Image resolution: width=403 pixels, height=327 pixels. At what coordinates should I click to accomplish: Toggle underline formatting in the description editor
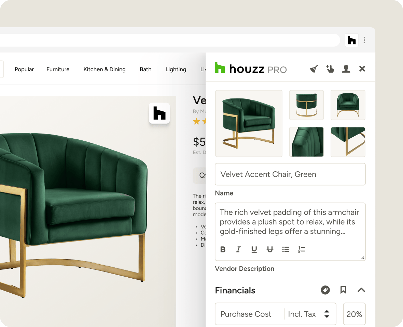pyautogui.click(x=254, y=249)
